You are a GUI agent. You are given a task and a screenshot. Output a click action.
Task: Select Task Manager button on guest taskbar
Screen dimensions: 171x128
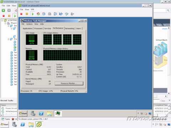tap(58, 113)
